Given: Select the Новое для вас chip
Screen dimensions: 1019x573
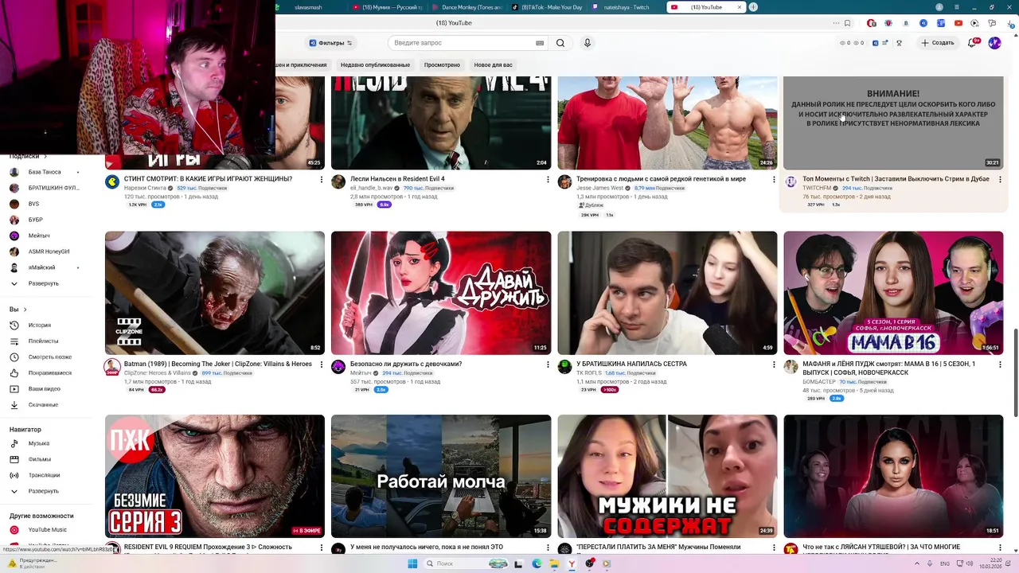Looking at the screenshot, I should tap(493, 64).
